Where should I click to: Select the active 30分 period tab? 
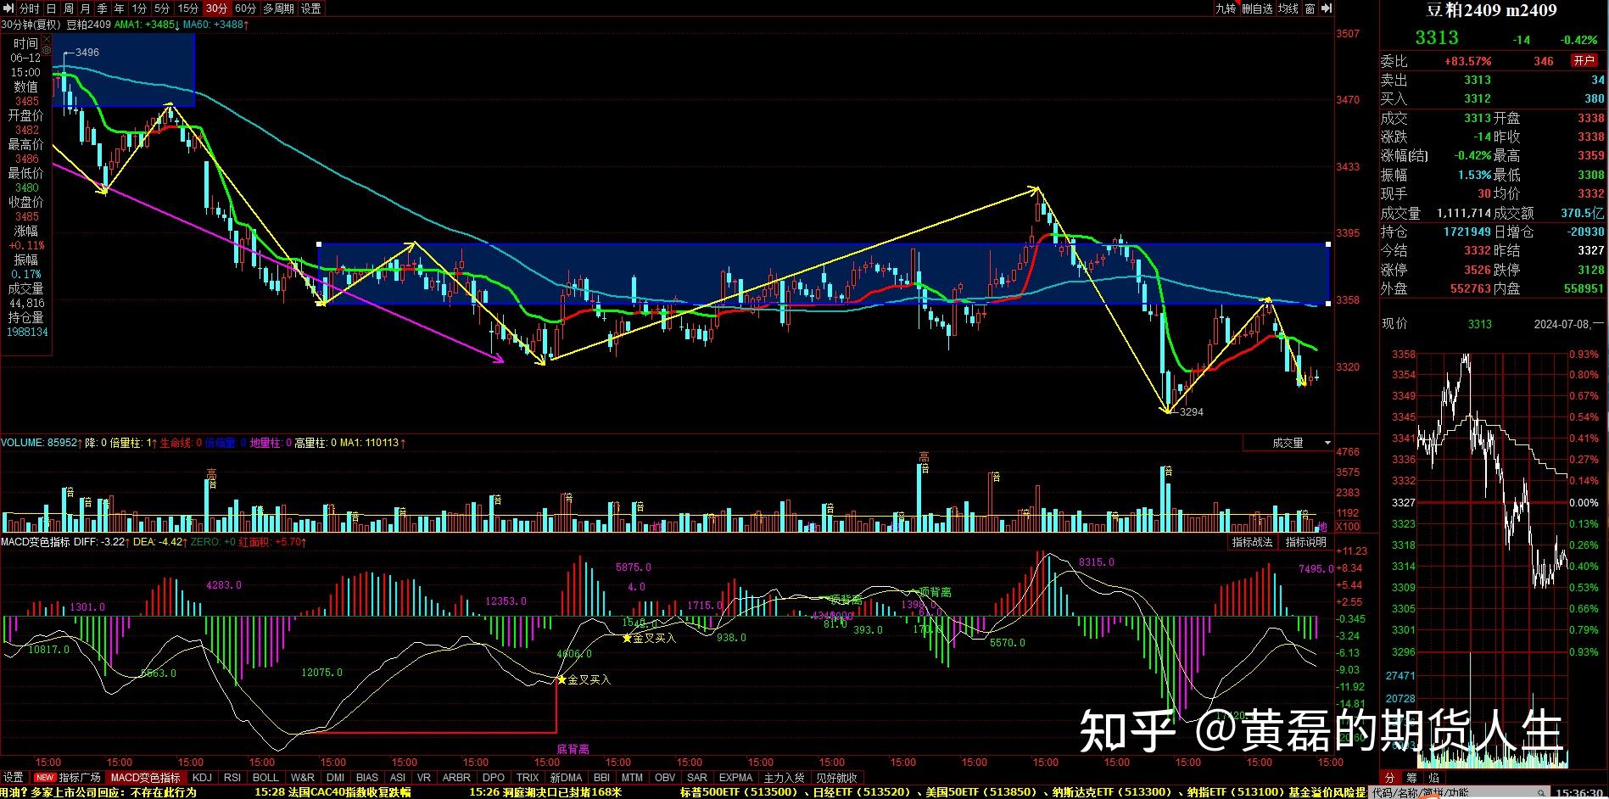pos(216,8)
